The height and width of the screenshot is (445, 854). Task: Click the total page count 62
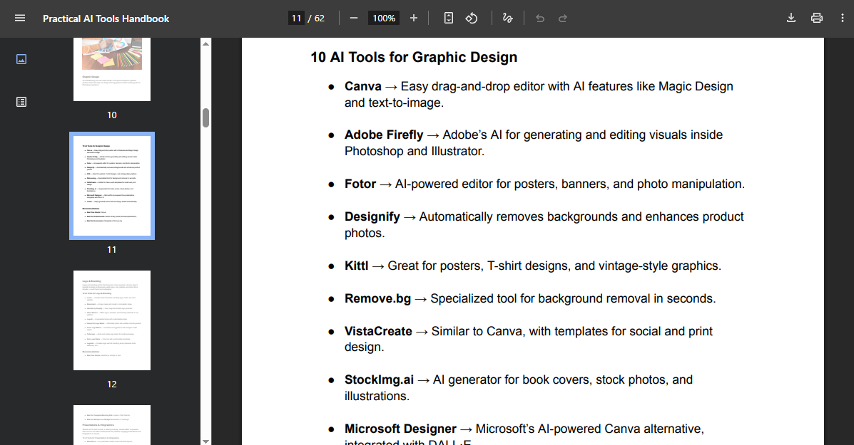pyautogui.click(x=320, y=19)
